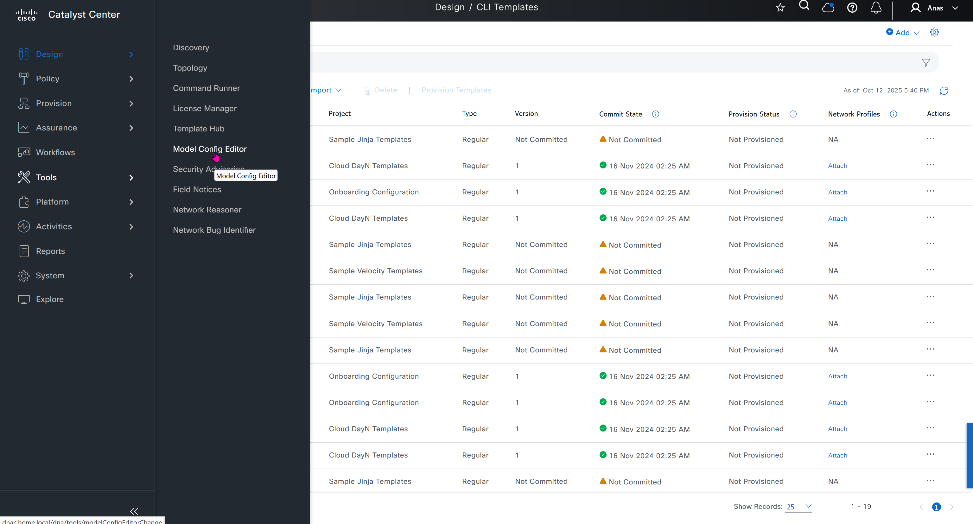This screenshot has width=973, height=524.
Task: Select Command Runner from Tools submenu
Action: 206,88
